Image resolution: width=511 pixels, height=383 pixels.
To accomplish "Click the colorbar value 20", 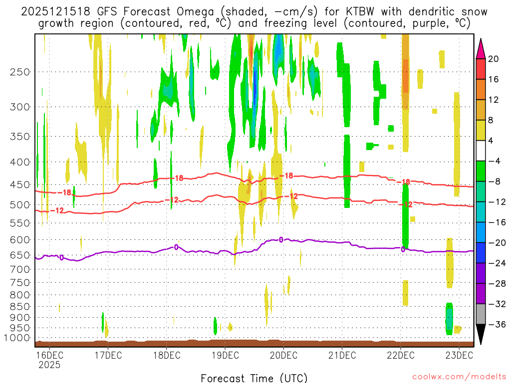I will pos(494,59).
